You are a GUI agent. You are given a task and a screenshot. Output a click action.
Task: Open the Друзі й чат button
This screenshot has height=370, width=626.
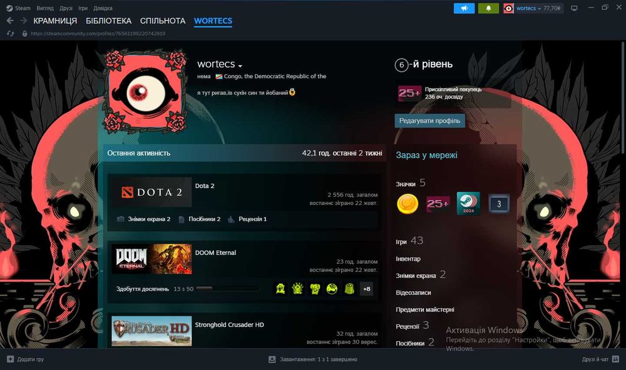coord(600,359)
